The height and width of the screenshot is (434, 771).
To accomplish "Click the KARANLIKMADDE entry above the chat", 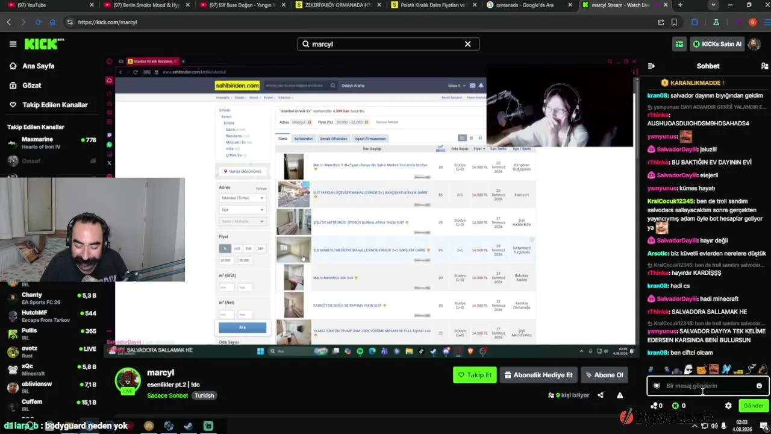I will pos(693,83).
